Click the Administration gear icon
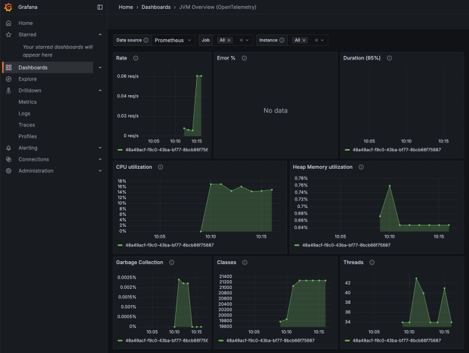The image size is (469, 353). (9, 171)
